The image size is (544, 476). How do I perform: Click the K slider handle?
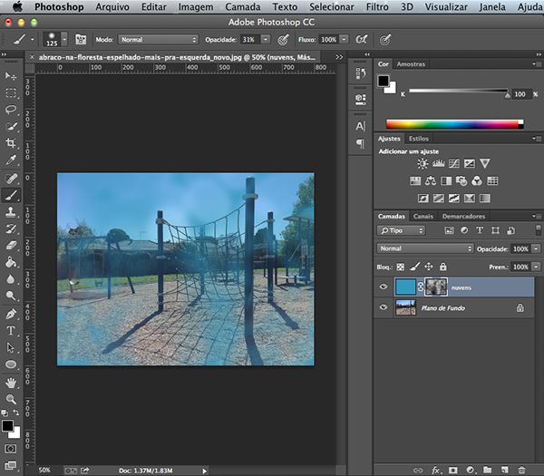click(x=507, y=94)
